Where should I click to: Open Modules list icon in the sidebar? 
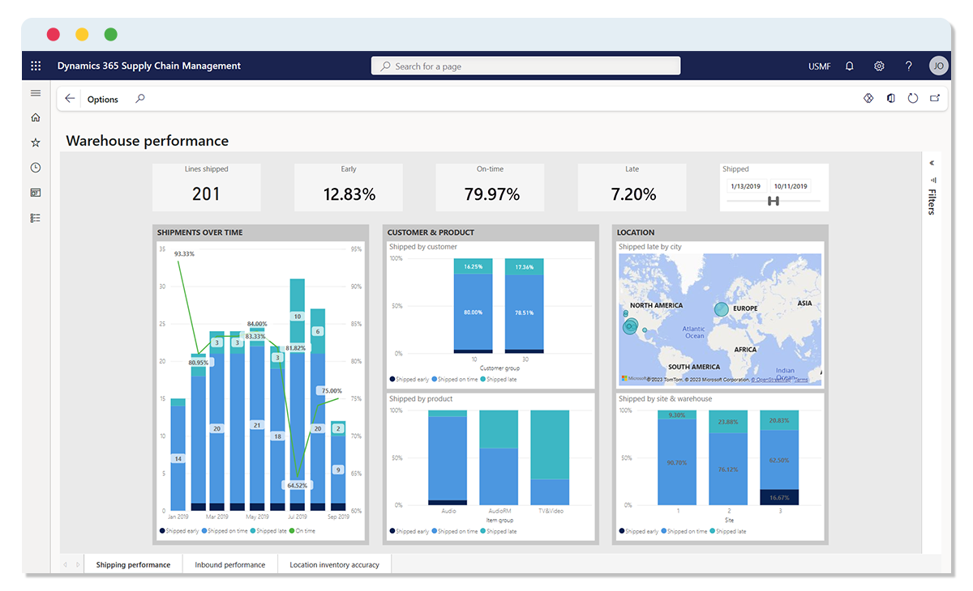[x=36, y=218]
